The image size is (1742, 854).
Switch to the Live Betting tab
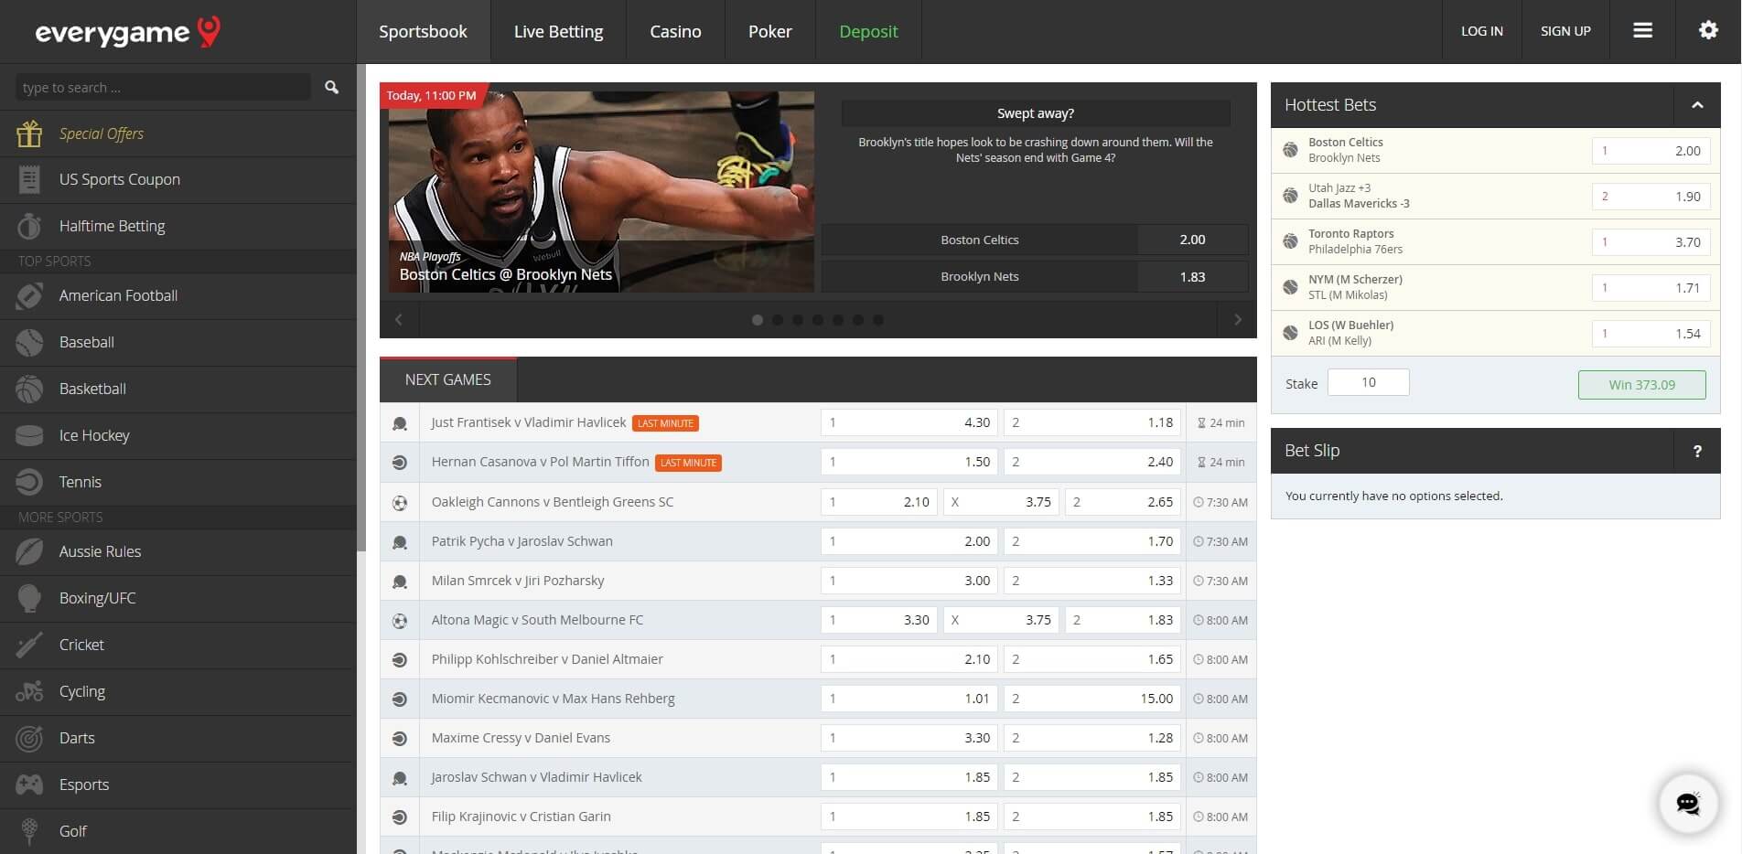pos(558,32)
